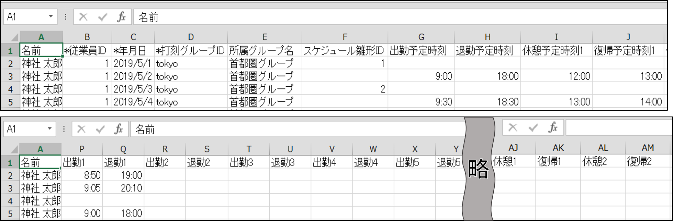Select column AL header

click(603, 148)
